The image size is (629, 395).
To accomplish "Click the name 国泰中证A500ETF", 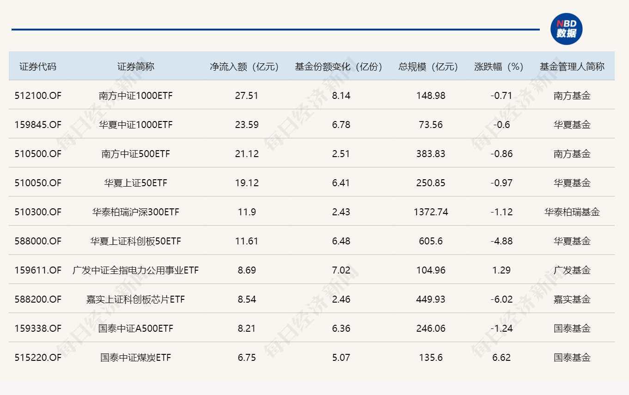I will (135, 328).
